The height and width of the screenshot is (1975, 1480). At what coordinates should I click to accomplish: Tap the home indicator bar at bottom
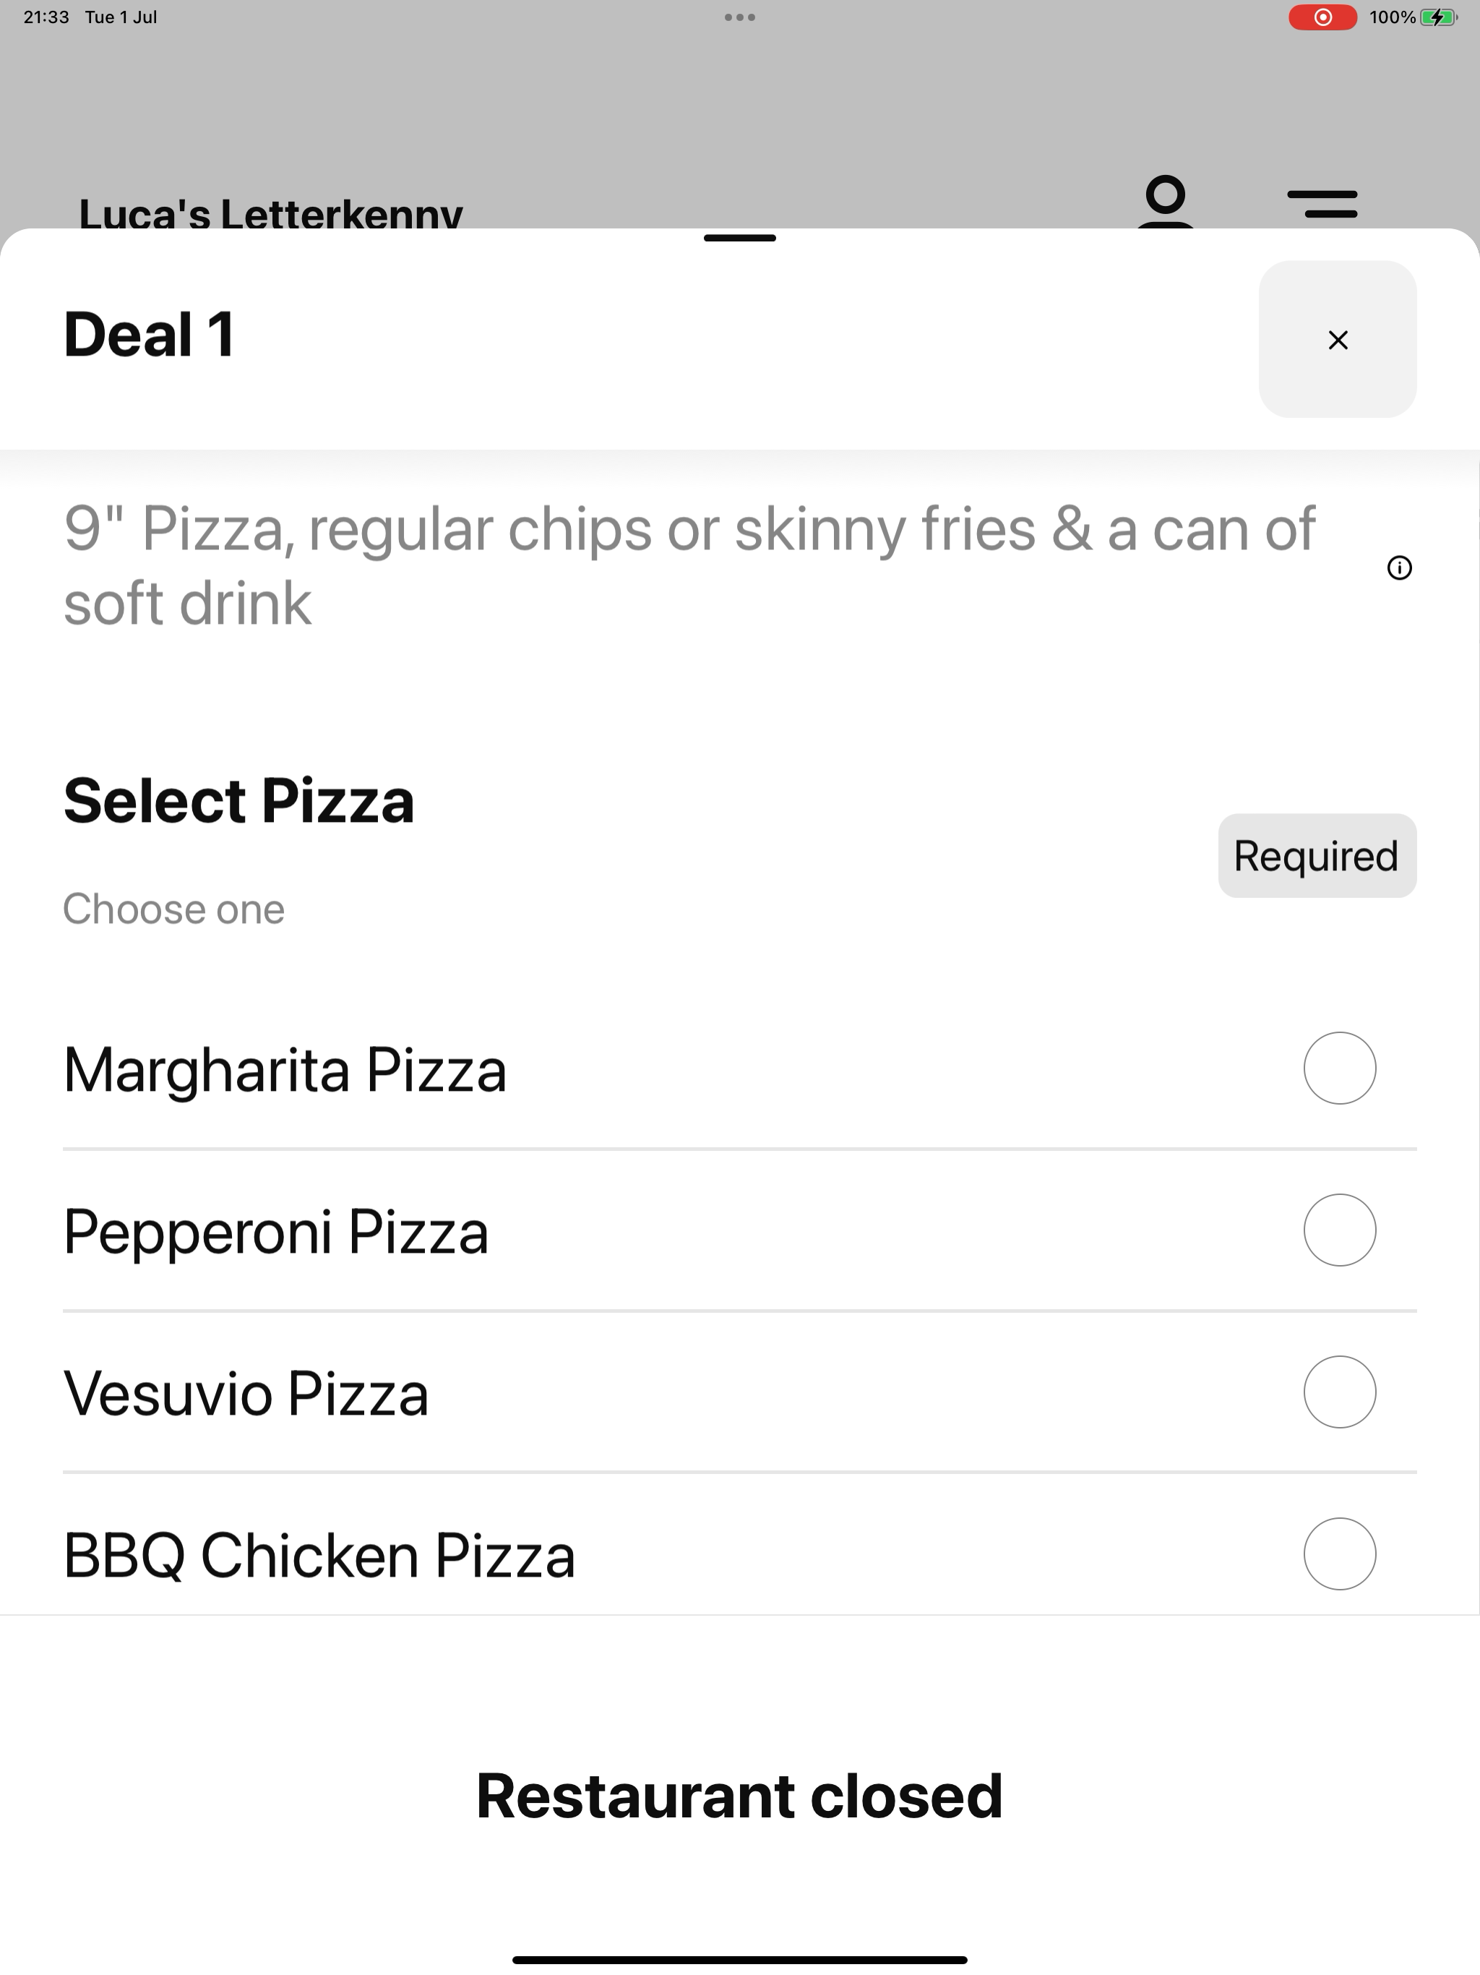pyautogui.click(x=740, y=1960)
